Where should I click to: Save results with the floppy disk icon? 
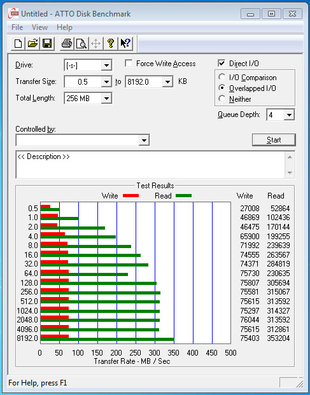pyautogui.click(x=47, y=43)
